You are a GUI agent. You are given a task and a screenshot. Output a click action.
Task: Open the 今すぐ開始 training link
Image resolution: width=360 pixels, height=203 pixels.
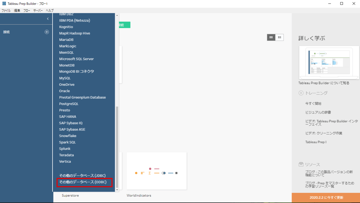[313, 103]
